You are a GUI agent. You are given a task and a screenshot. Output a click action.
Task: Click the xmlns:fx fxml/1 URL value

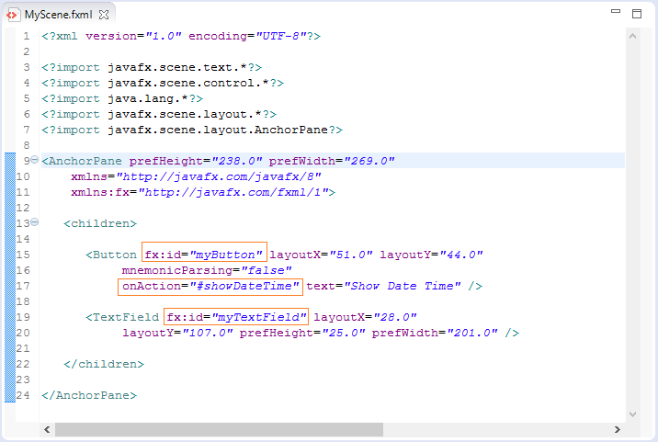[233, 192]
